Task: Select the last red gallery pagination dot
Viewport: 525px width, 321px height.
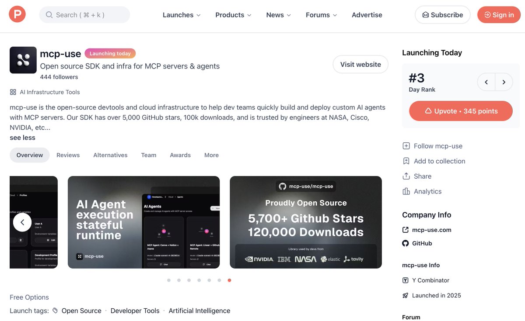Action: click(229, 280)
